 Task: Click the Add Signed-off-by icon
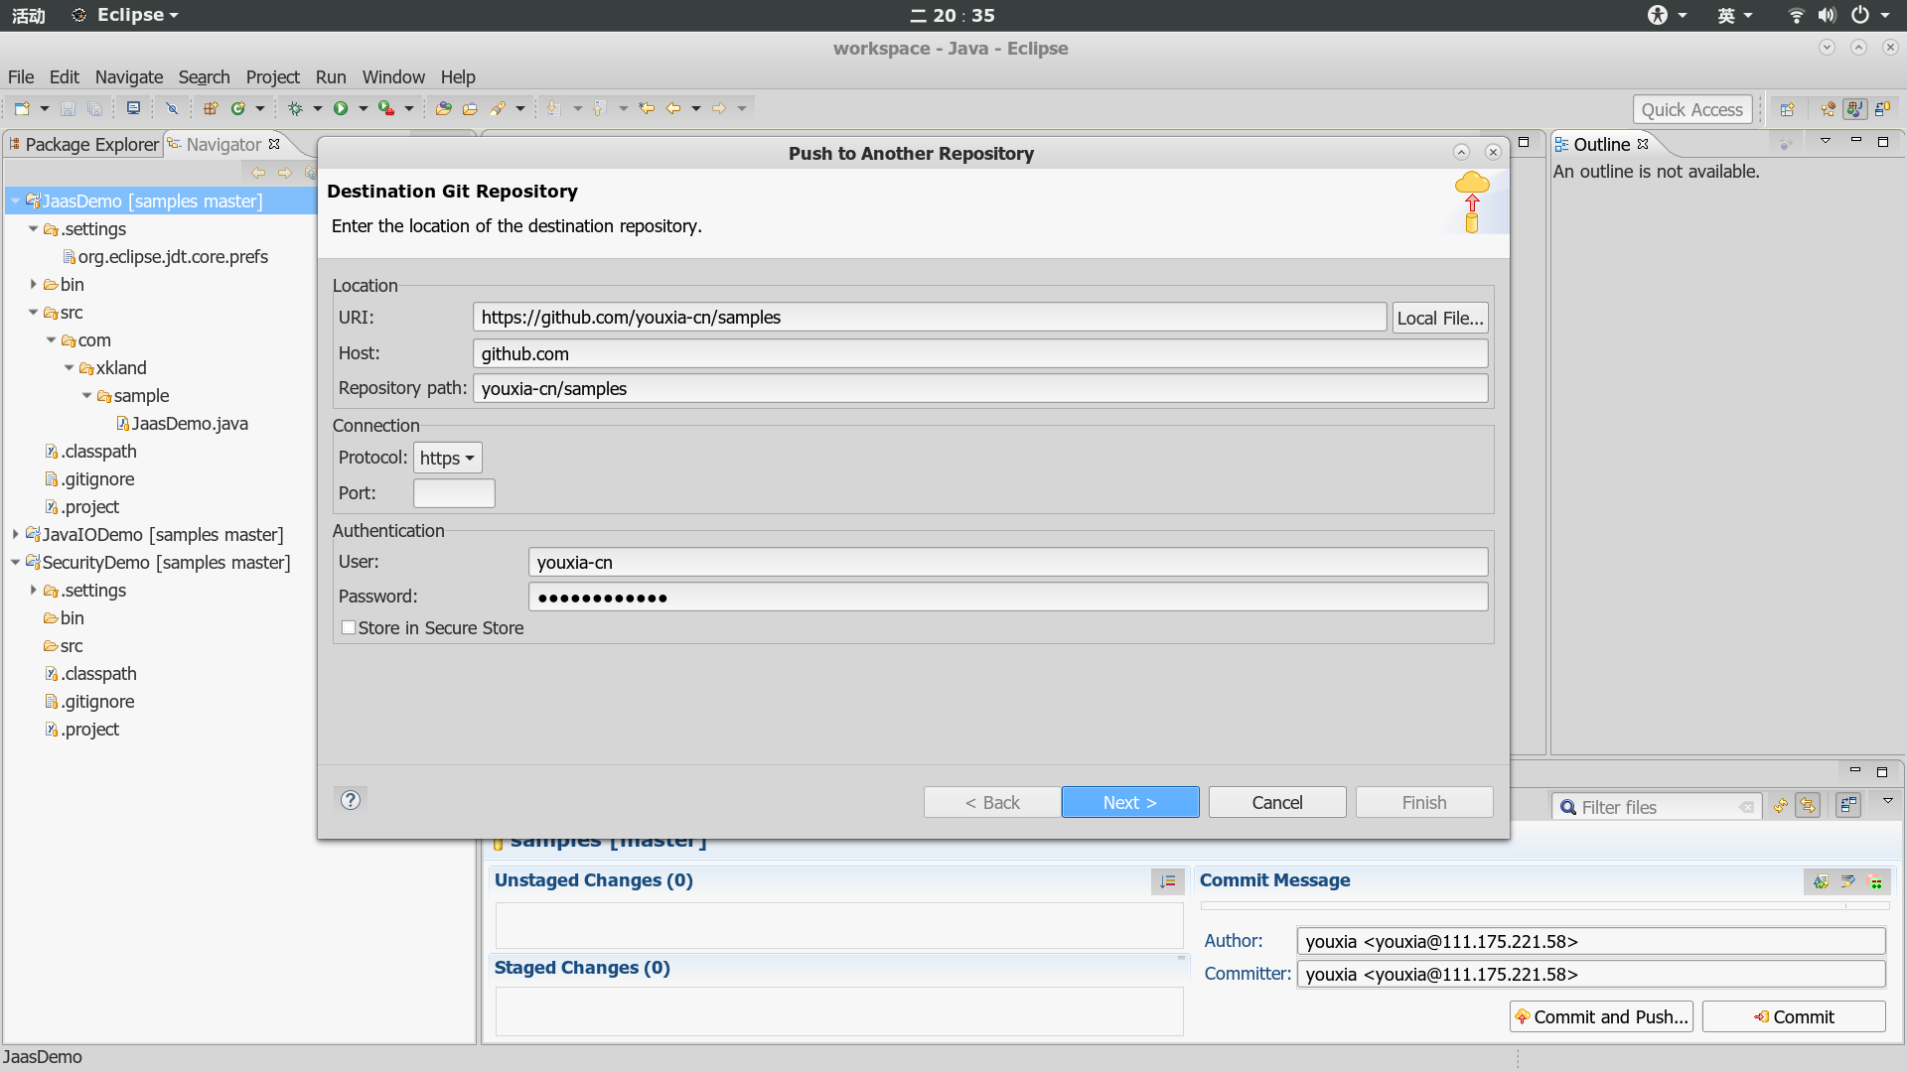click(x=1848, y=881)
